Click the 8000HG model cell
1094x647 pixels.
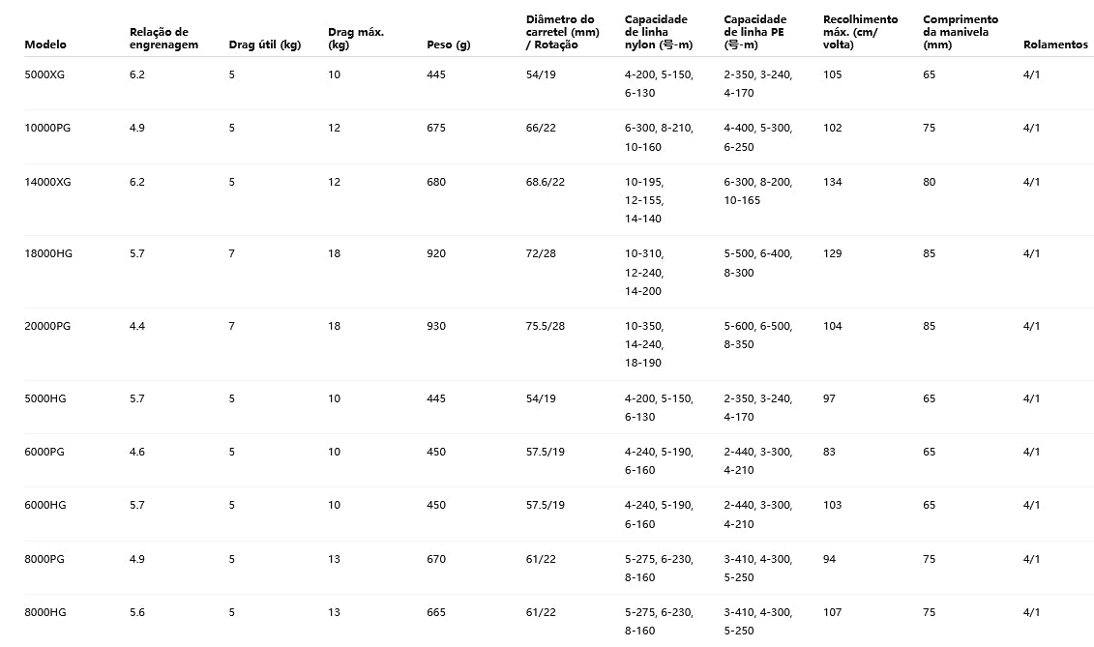click(x=46, y=612)
